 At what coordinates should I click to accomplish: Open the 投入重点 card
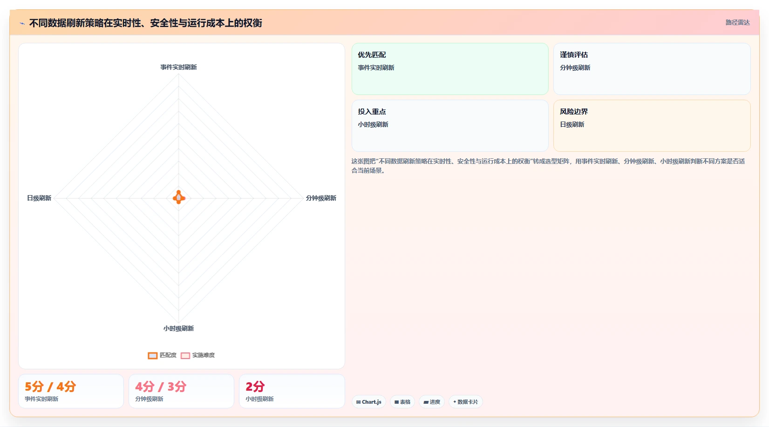coord(450,126)
